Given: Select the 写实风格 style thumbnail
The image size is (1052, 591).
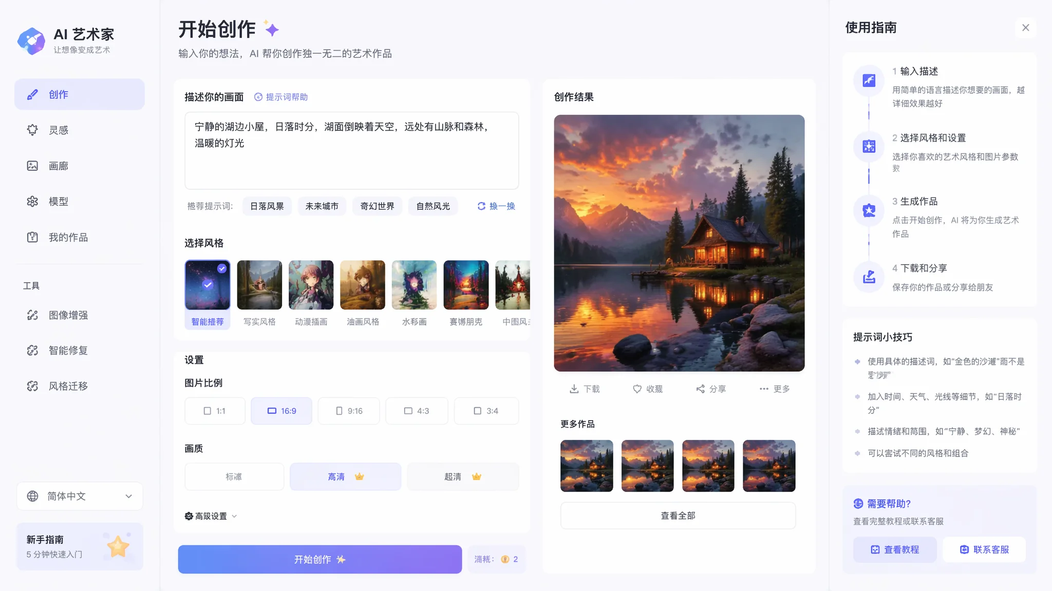Looking at the screenshot, I should pyautogui.click(x=259, y=285).
